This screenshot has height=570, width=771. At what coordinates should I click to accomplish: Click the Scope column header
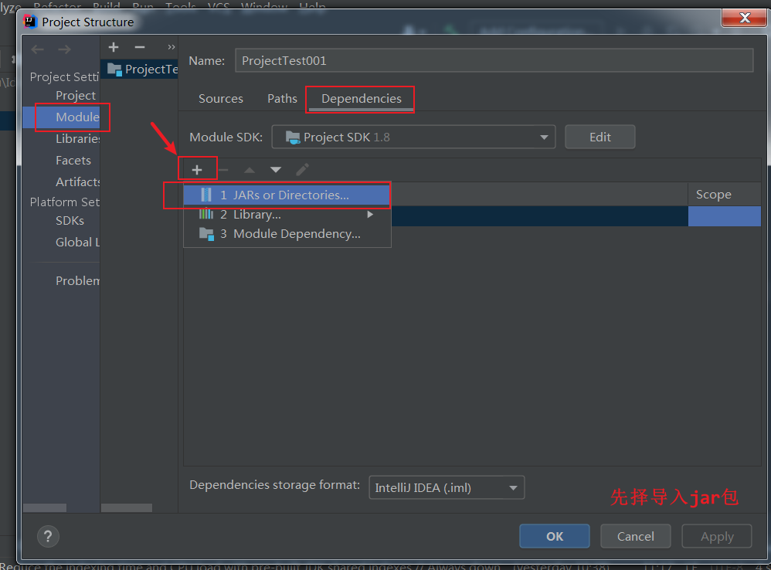tap(725, 195)
